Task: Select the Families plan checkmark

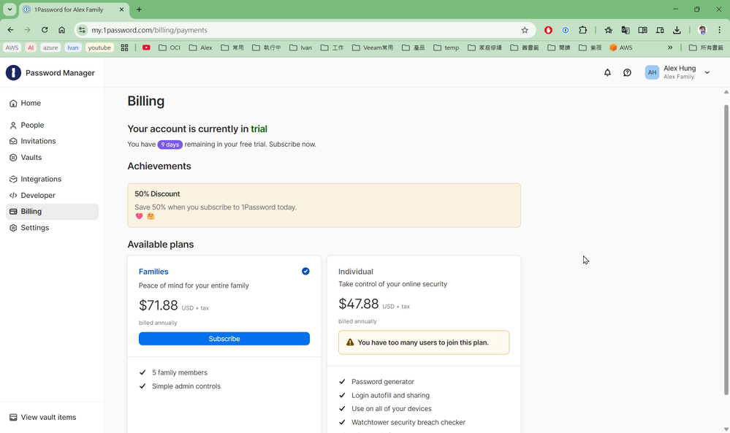Action: point(305,272)
